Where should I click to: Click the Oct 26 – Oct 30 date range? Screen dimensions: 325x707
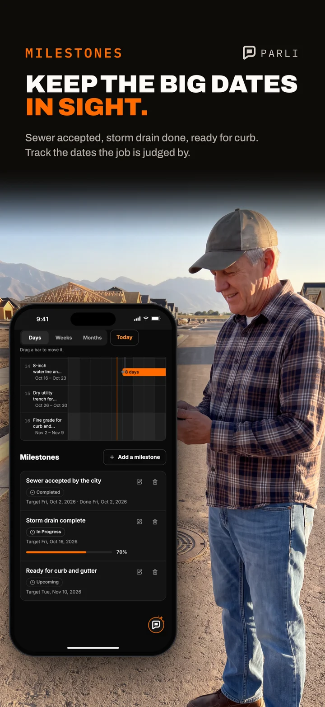pyautogui.click(x=51, y=405)
